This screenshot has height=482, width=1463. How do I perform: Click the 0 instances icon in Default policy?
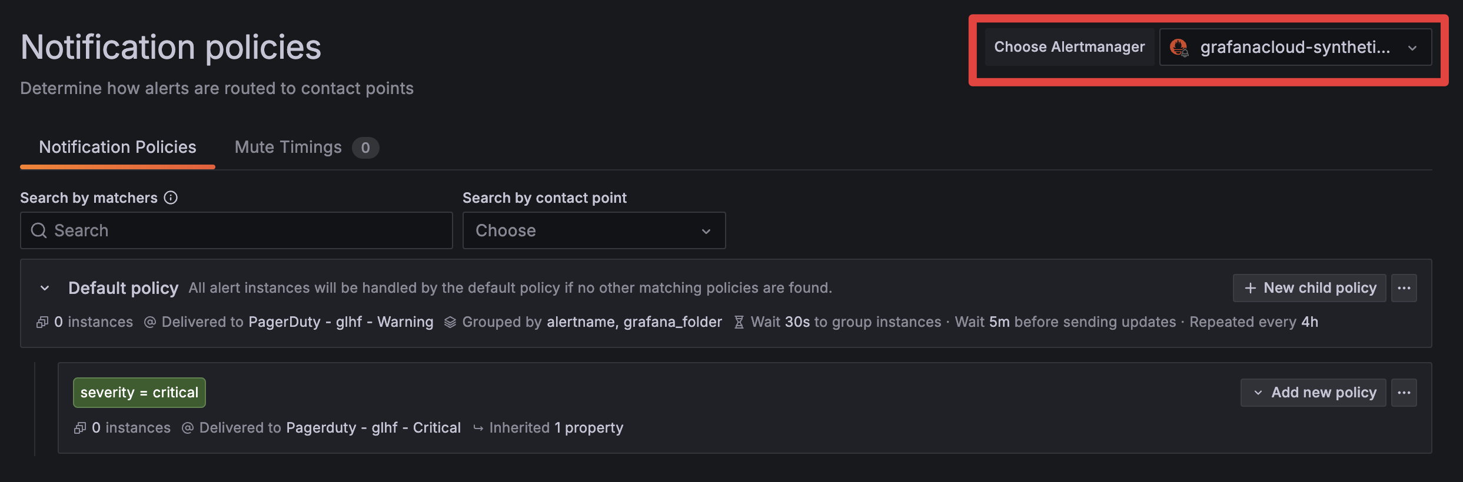(x=42, y=322)
